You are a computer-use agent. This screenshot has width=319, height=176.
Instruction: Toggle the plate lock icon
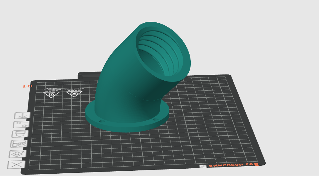pyautogui.click(x=20, y=134)
